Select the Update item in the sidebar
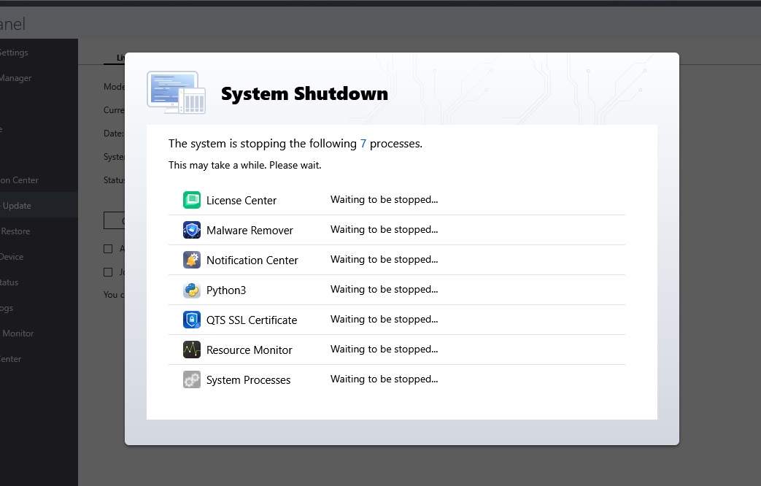 pyautogui.click(x=17, y=206)
